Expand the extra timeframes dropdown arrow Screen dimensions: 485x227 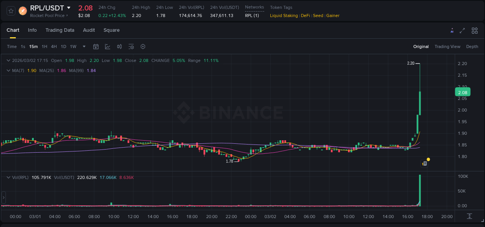pos(84,46)
